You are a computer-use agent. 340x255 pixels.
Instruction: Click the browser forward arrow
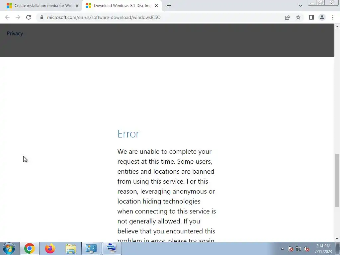tap(18, 17)
